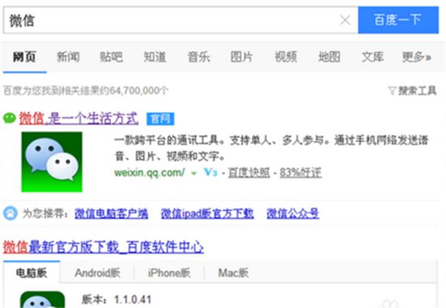Click the 百度一下 search button
This screenshot has height=308, width=446.
click(398, 20)
